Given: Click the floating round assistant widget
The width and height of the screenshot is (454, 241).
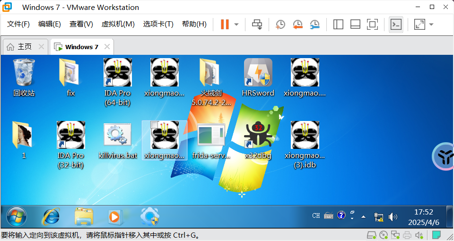Looking at the screenshot, I should 444,156.
